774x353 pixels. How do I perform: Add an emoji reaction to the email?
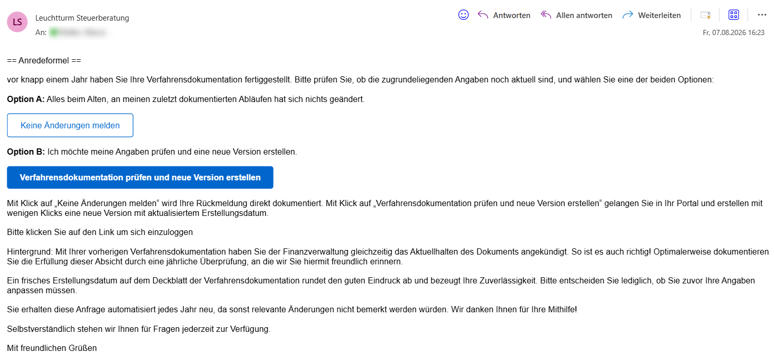coord(463,15)
